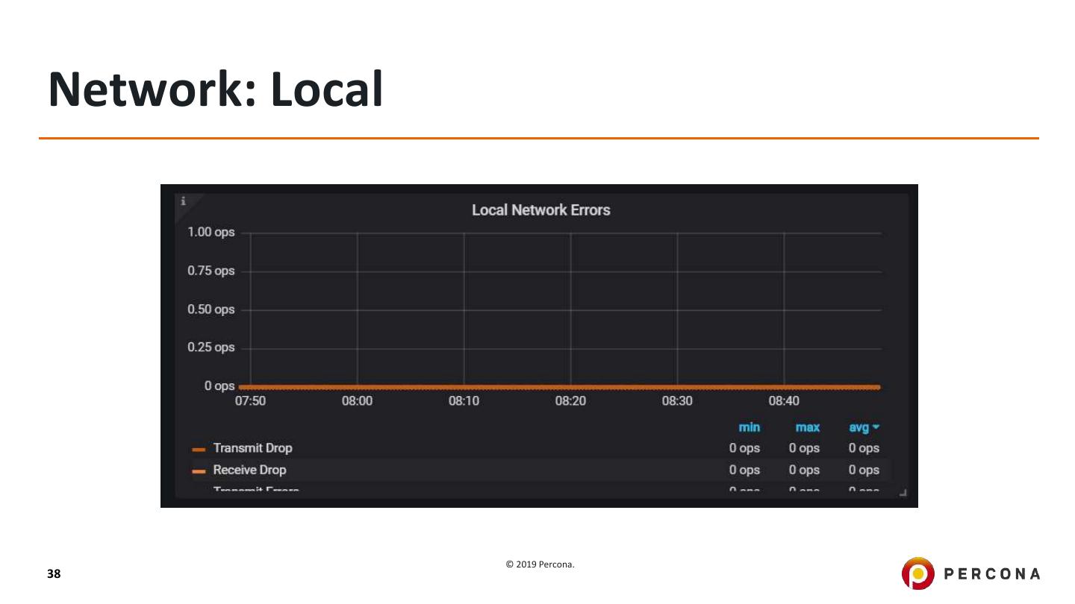This screenshot has height=604, width=1075.
Task: Click Receive Drop min value 0 ops
Action: pyautogui.click(x=744, y=471)
